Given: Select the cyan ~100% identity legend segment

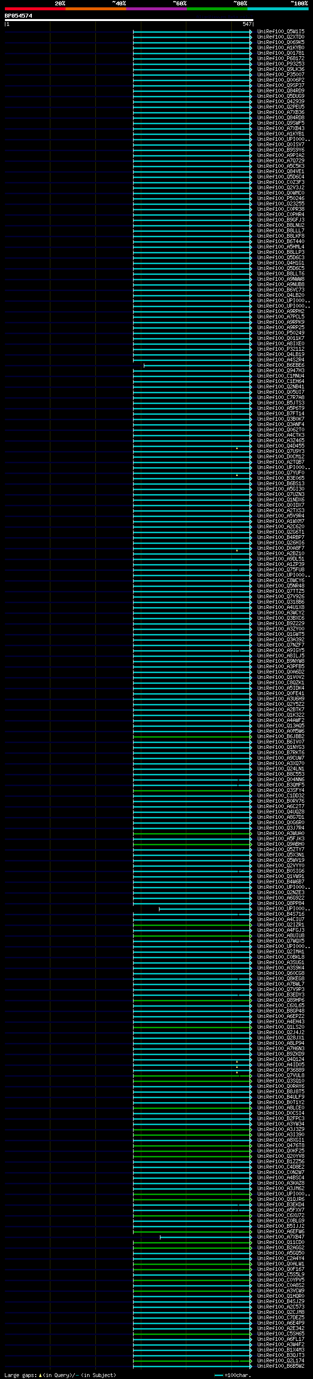Looking at the screenshot, I should coord(278,9).
